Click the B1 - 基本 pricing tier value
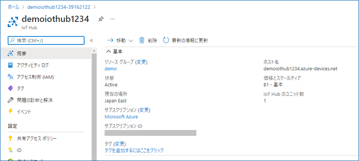 273,85
